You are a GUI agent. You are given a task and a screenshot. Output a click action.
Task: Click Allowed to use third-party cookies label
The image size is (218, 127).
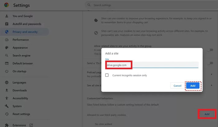107,115
